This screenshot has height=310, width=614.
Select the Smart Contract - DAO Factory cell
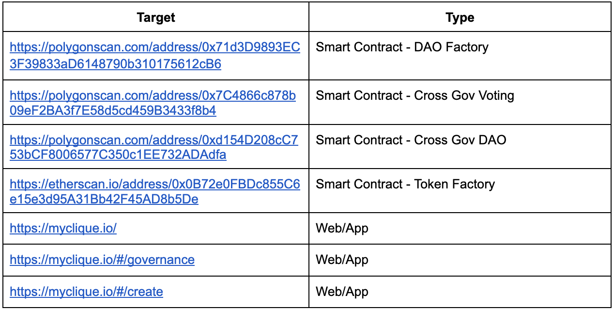click(460, 56)
